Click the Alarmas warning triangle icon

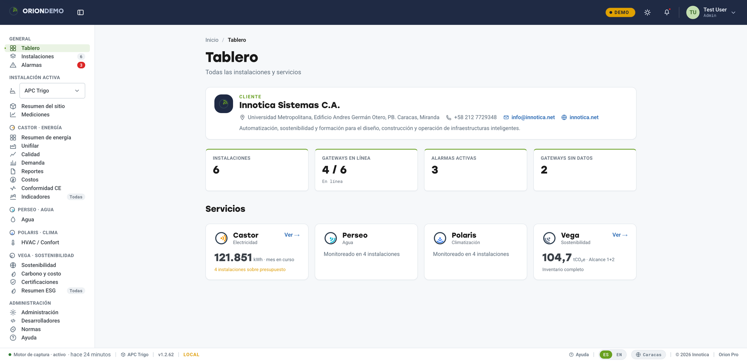click(x=13, y=65)
